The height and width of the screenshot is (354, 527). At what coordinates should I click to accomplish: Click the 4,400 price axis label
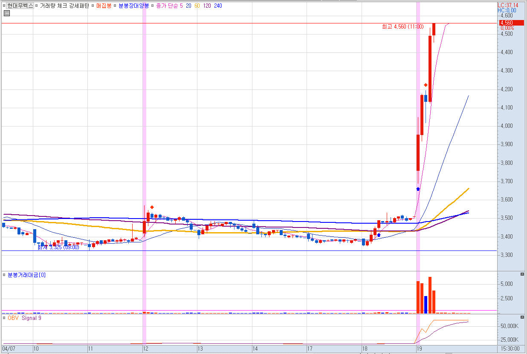(x=507, y=52)
